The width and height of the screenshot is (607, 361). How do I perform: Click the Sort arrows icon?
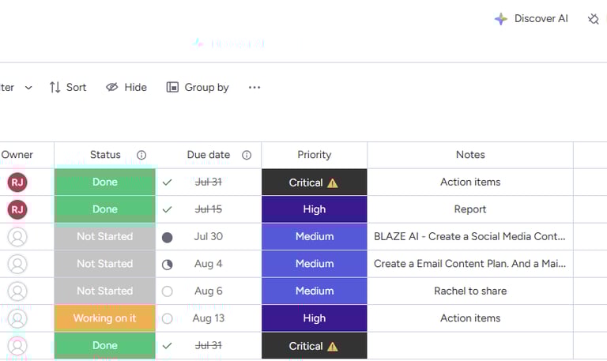pos(55,88)
